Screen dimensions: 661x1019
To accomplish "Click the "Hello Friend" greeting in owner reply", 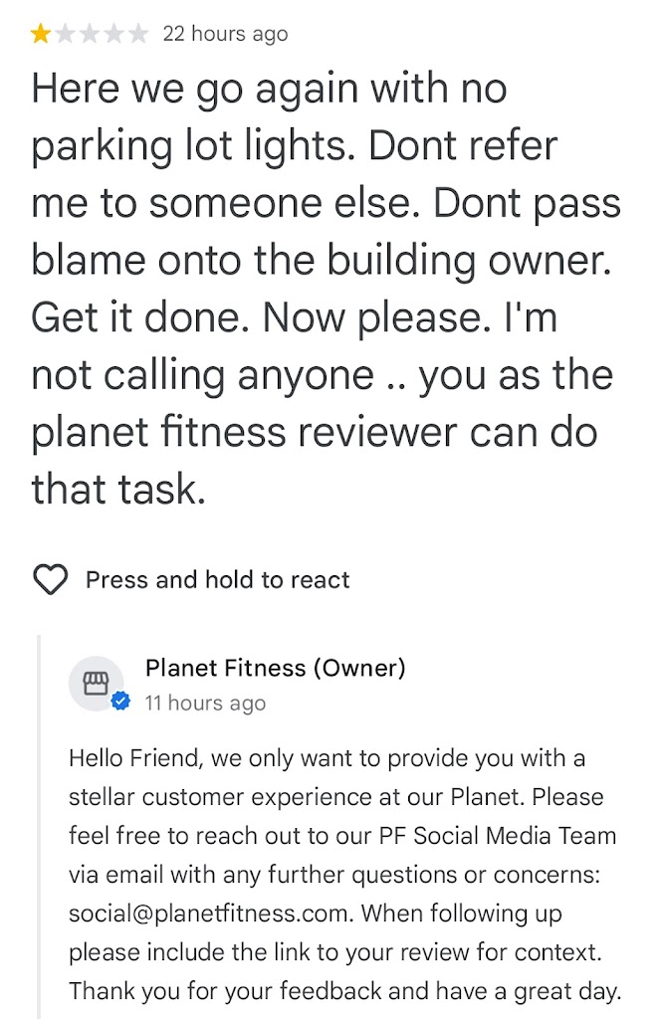I will (x=126, y=758).
